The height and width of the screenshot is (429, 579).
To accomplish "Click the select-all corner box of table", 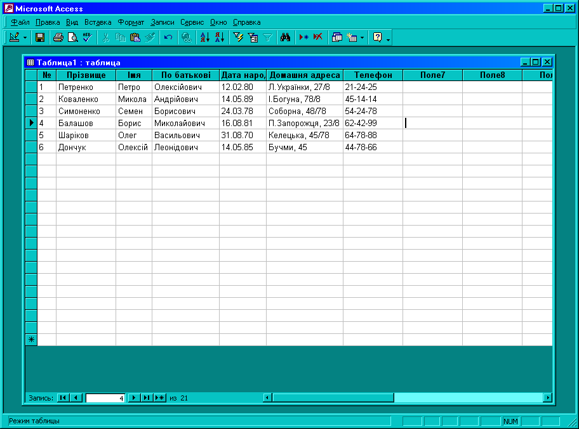I will 31,75.
